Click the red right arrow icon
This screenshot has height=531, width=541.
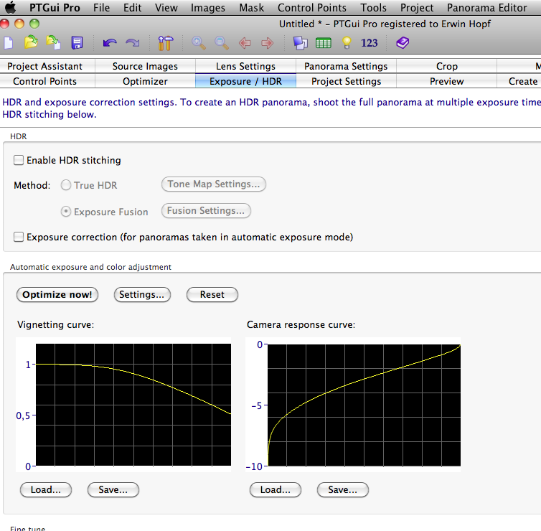(x=267, y=43)
